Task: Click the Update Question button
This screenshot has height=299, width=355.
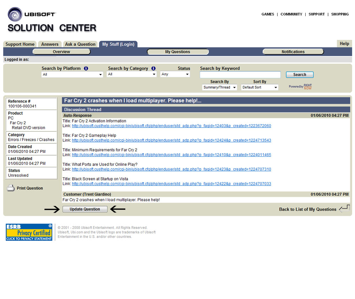Action: pos(85,209)
